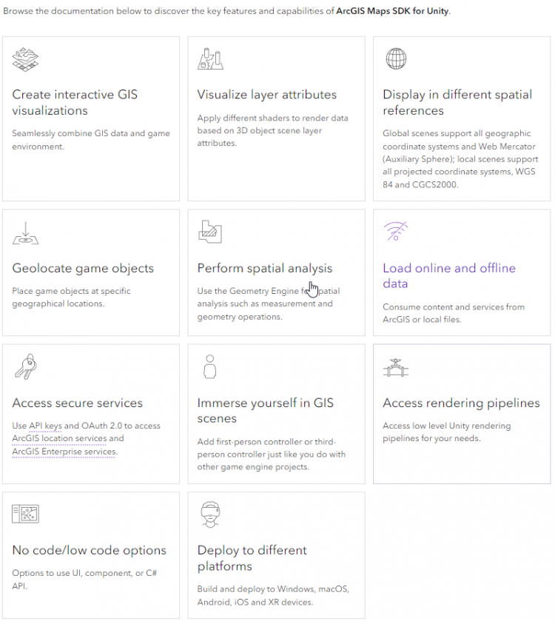Follow the ArcGIS Enterprise services link

click(64, 452)
